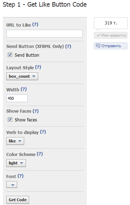
Task: Open the box_count layout style dropdown
Action: (x=22, y=76)
